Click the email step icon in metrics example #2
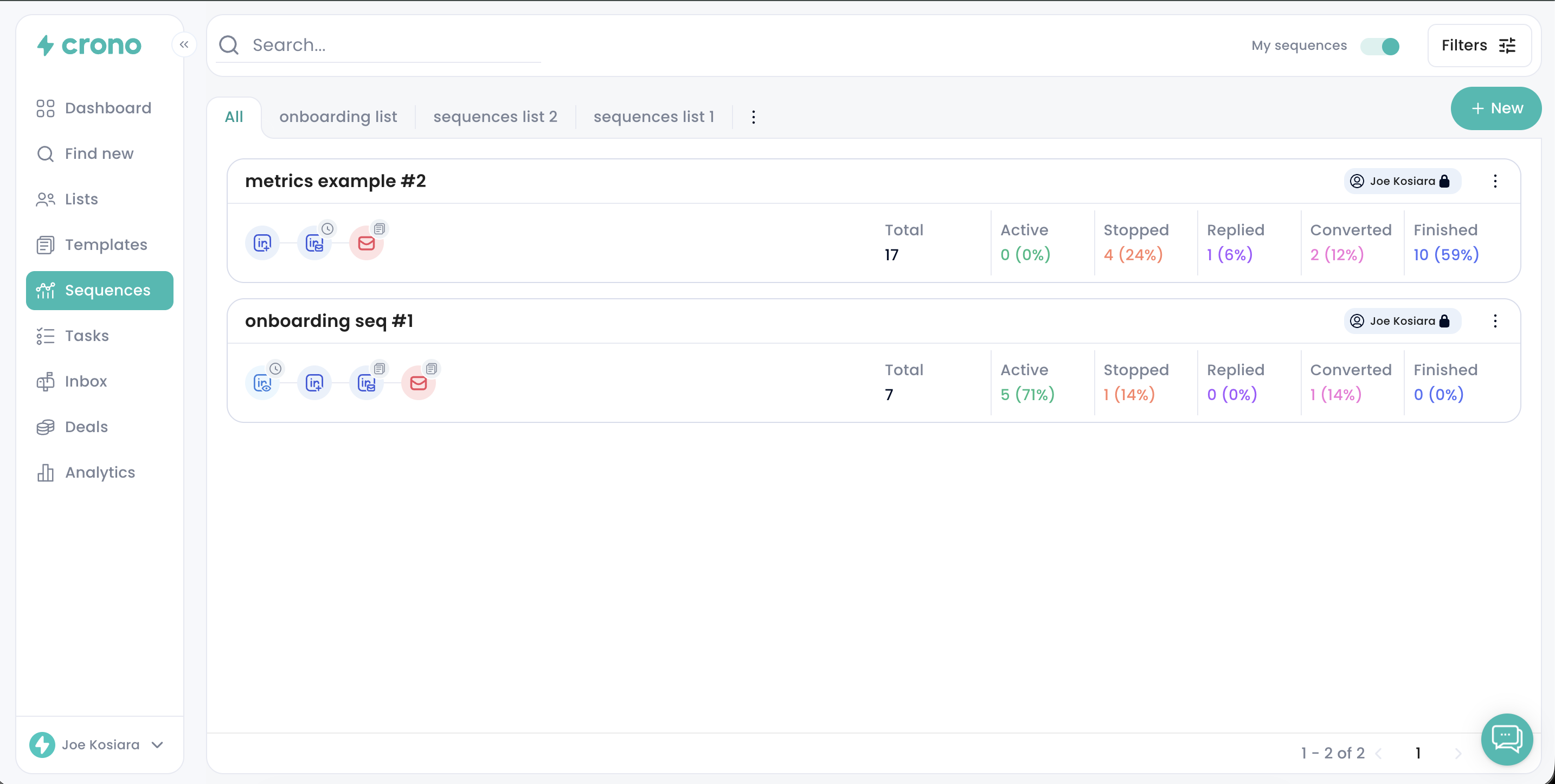This screenshot has width=1555, height=784. [367, 243]
